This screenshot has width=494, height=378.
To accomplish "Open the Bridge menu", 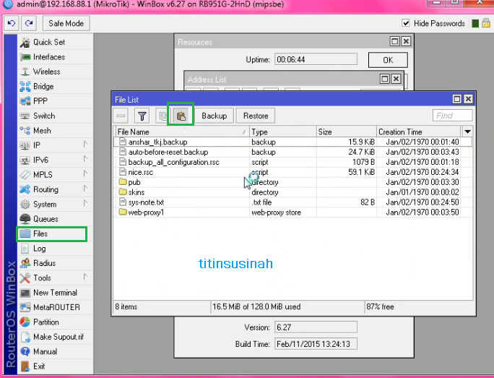I will [55, 87].
